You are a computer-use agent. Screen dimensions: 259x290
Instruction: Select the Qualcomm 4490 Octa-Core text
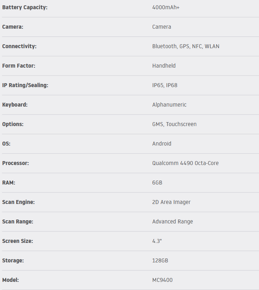point(185,163)
